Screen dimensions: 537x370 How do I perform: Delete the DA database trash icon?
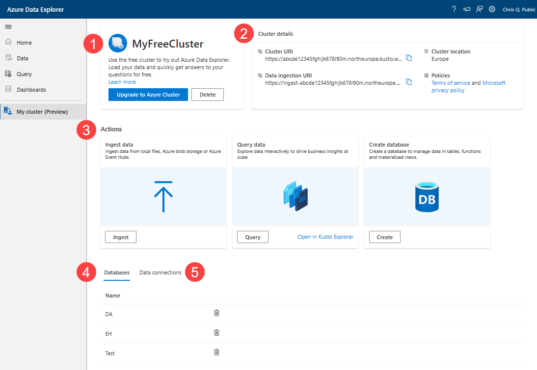coord(216,313)
